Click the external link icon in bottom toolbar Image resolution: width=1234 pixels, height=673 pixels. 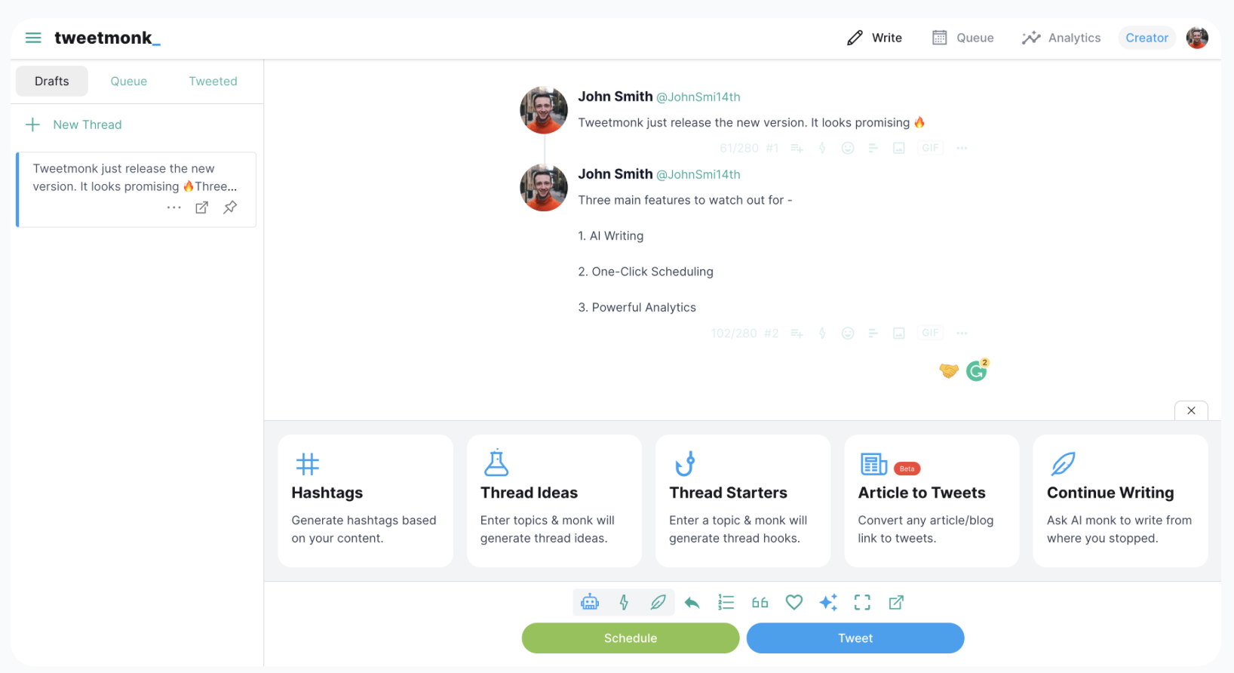click(x=896, y=602)
